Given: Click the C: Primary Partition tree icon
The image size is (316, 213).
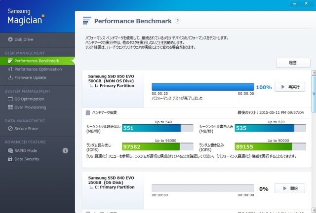Looking at the screenshot, I should pyautogui.click(x=91, y=187).
